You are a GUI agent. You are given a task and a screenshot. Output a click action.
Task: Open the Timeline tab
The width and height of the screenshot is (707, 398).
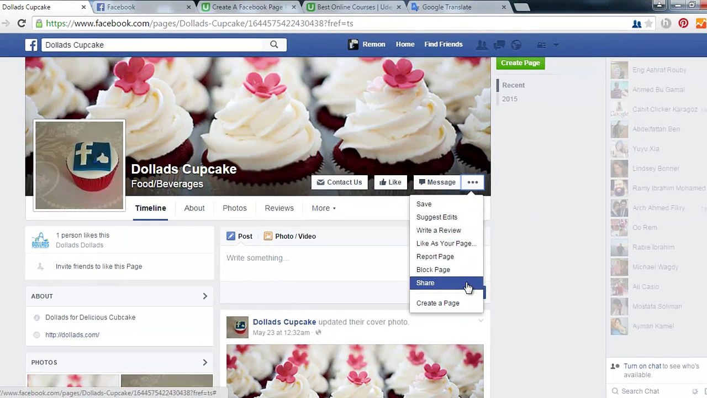coord(151,208)
